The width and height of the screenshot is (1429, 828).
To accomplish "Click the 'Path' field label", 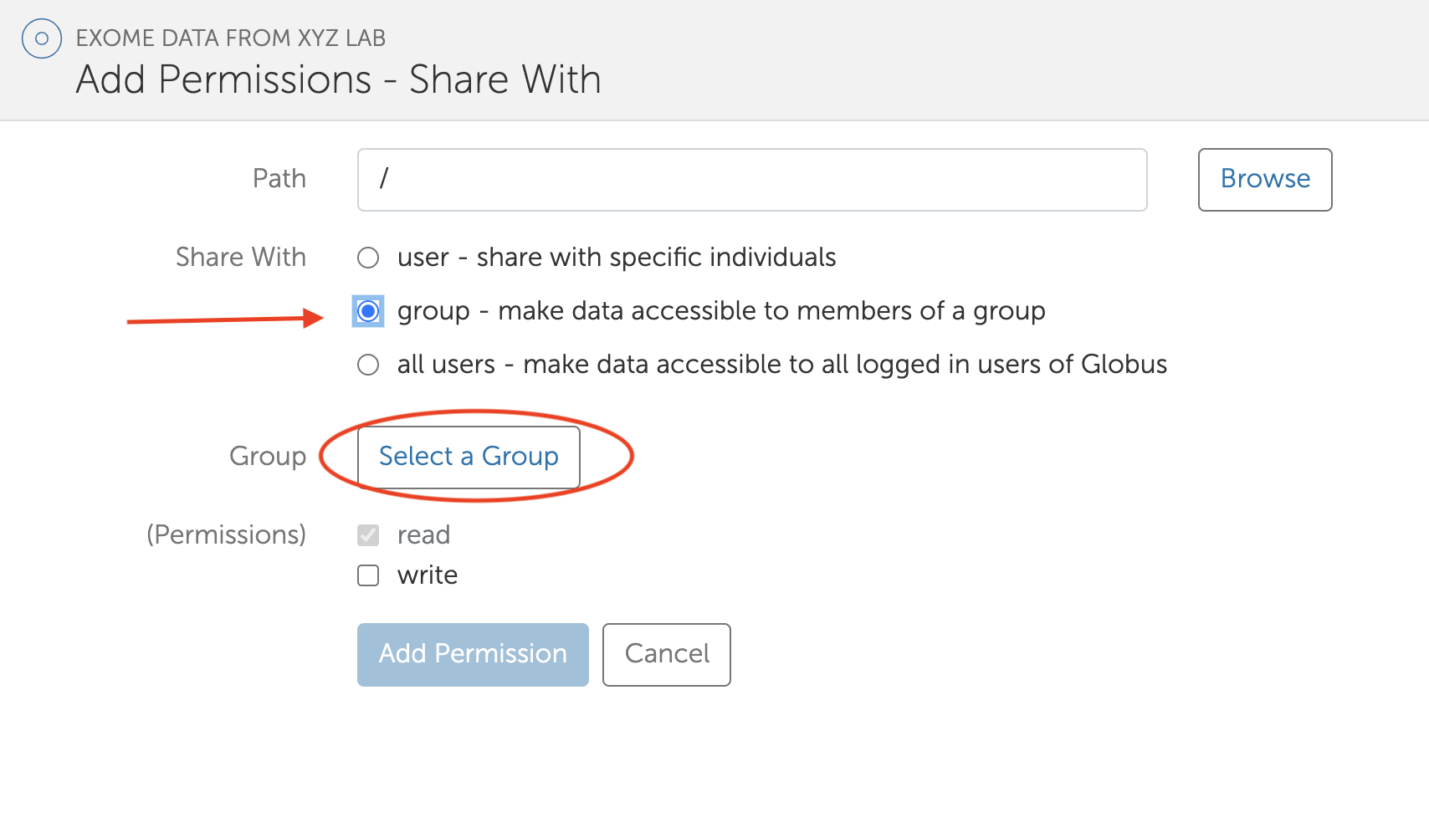I will coord(279,179).
